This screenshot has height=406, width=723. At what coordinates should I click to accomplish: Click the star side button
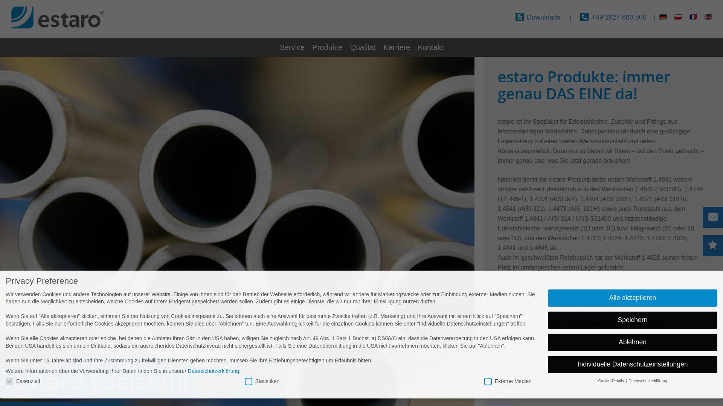click(x=713, y=246)
